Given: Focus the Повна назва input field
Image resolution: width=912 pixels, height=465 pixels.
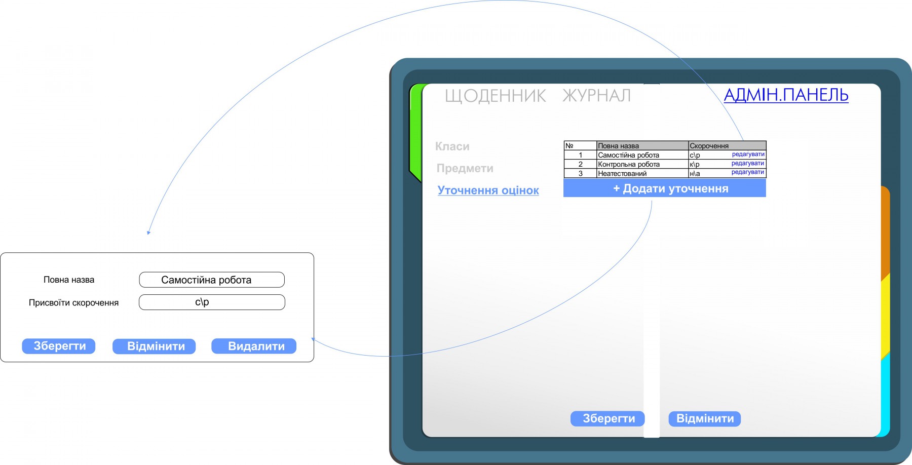Looking at the screenshot, I should (212, 280).
